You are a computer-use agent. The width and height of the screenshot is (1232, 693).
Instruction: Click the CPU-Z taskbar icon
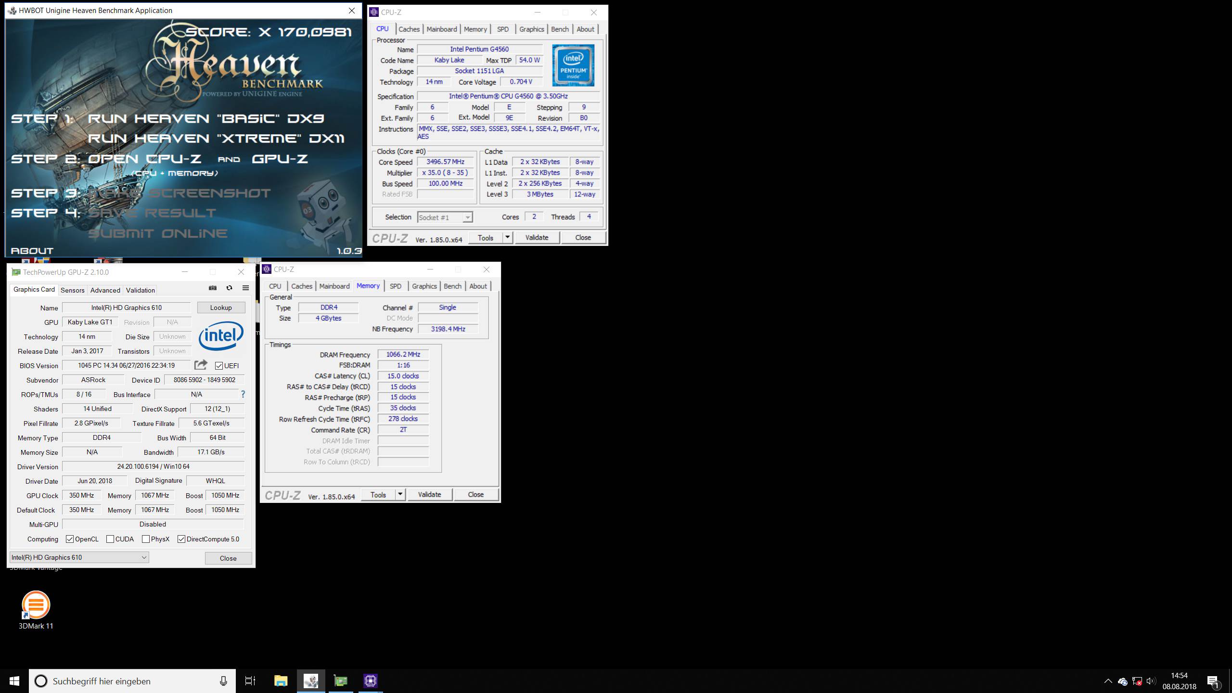[371, 681]
